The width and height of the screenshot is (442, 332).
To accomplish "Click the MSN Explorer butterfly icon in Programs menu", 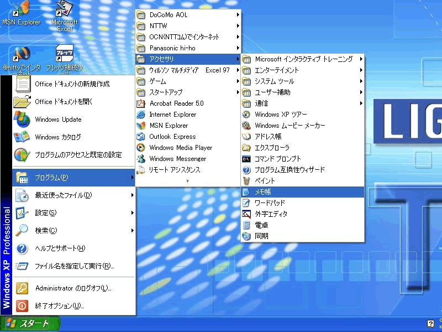I will click(141, 126).
